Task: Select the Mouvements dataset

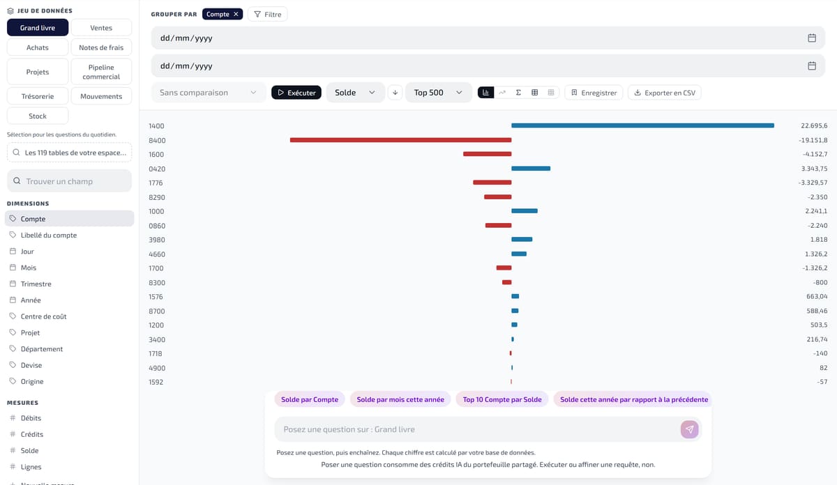Action: pos(101,96)
